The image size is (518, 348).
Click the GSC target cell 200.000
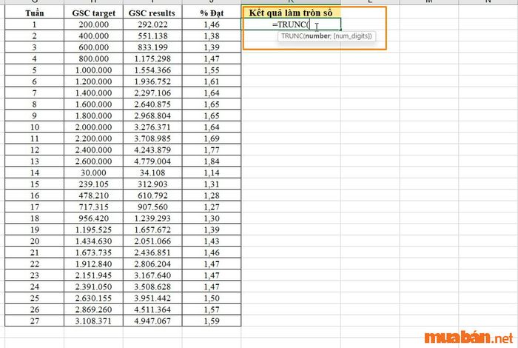click(93, 24)
